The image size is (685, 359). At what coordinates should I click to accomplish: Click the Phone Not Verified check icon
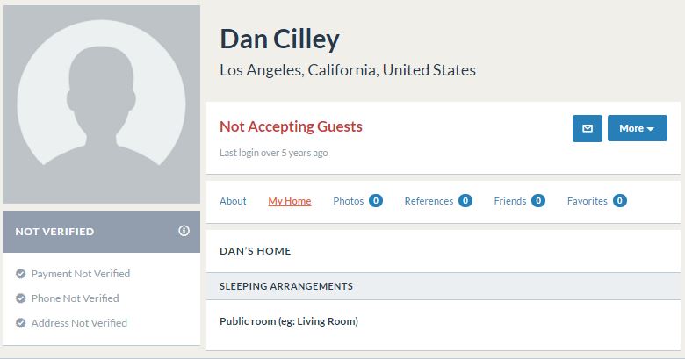(20, 298)
